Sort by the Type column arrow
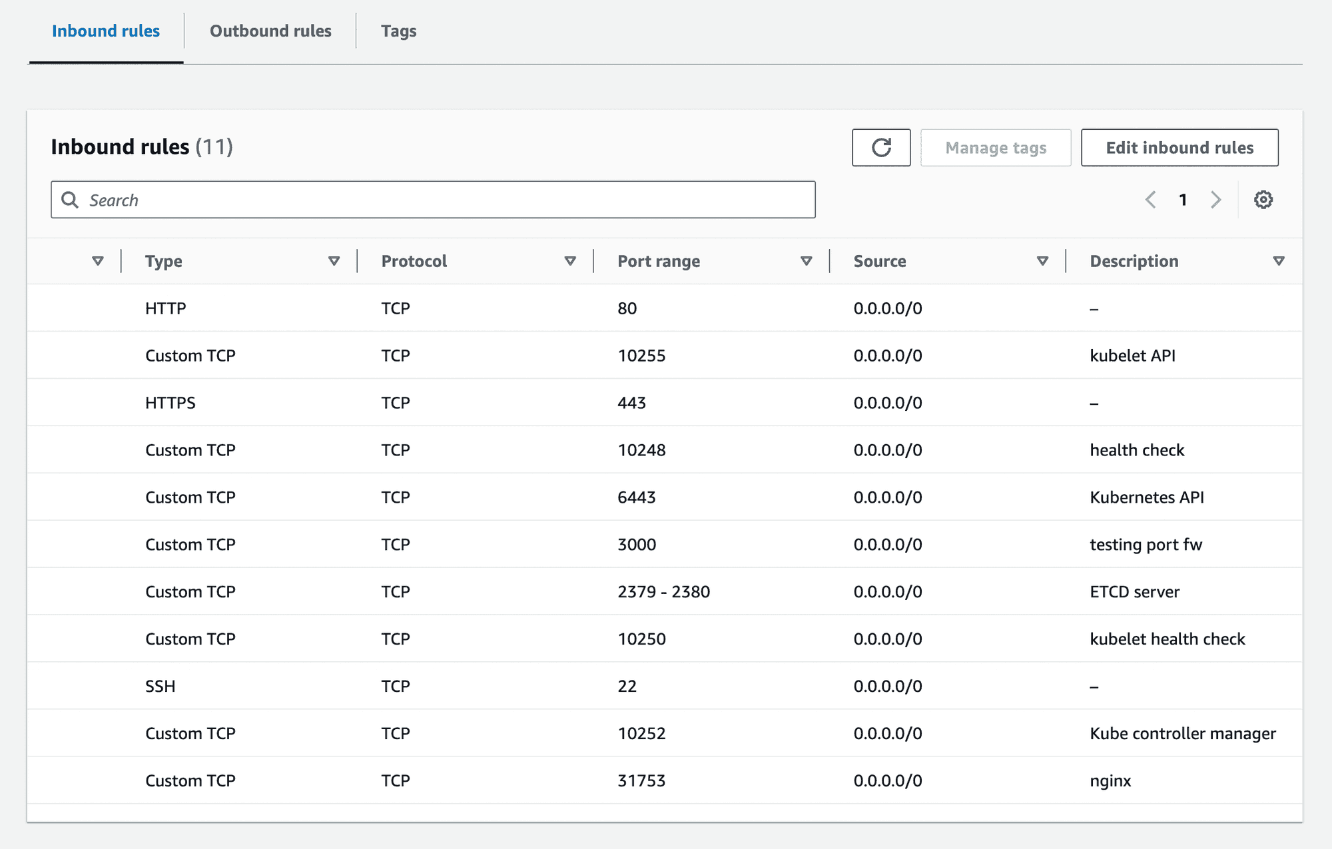The width and height of the screenshot is (1332, 849). [334, 261]
